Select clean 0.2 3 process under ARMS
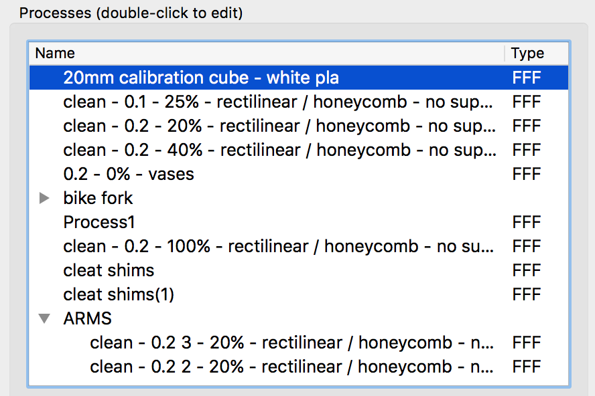This screenshot has height=396, width=595. pyautogui.click(x=299, y=342)
